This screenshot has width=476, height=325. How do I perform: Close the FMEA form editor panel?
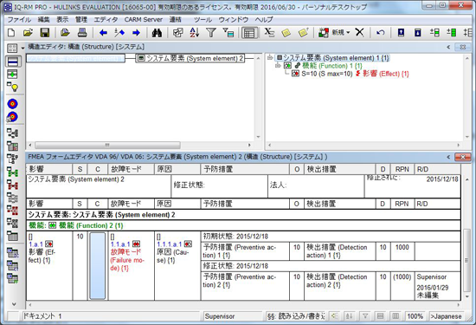click(x=462, y=157)
